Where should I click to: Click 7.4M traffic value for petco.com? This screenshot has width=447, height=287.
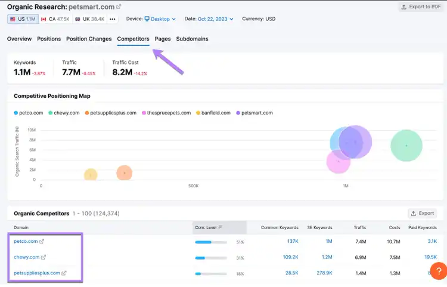point(361,242)
